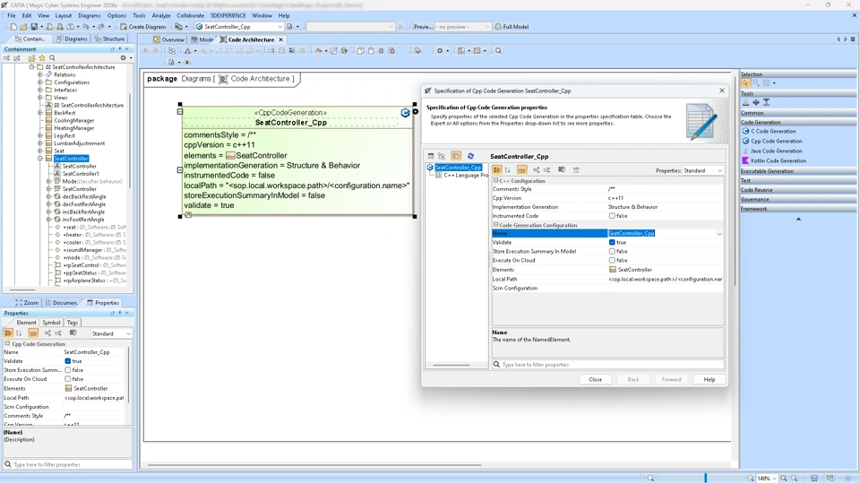Click the diagram horizontal scrollbar

pyautogui.click(x=314, y=465)
